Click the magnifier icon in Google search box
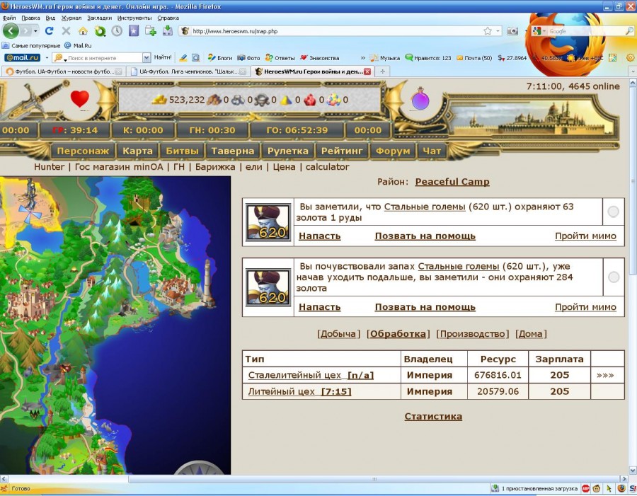This screenshot has width=637, height=496. point(629,31)
